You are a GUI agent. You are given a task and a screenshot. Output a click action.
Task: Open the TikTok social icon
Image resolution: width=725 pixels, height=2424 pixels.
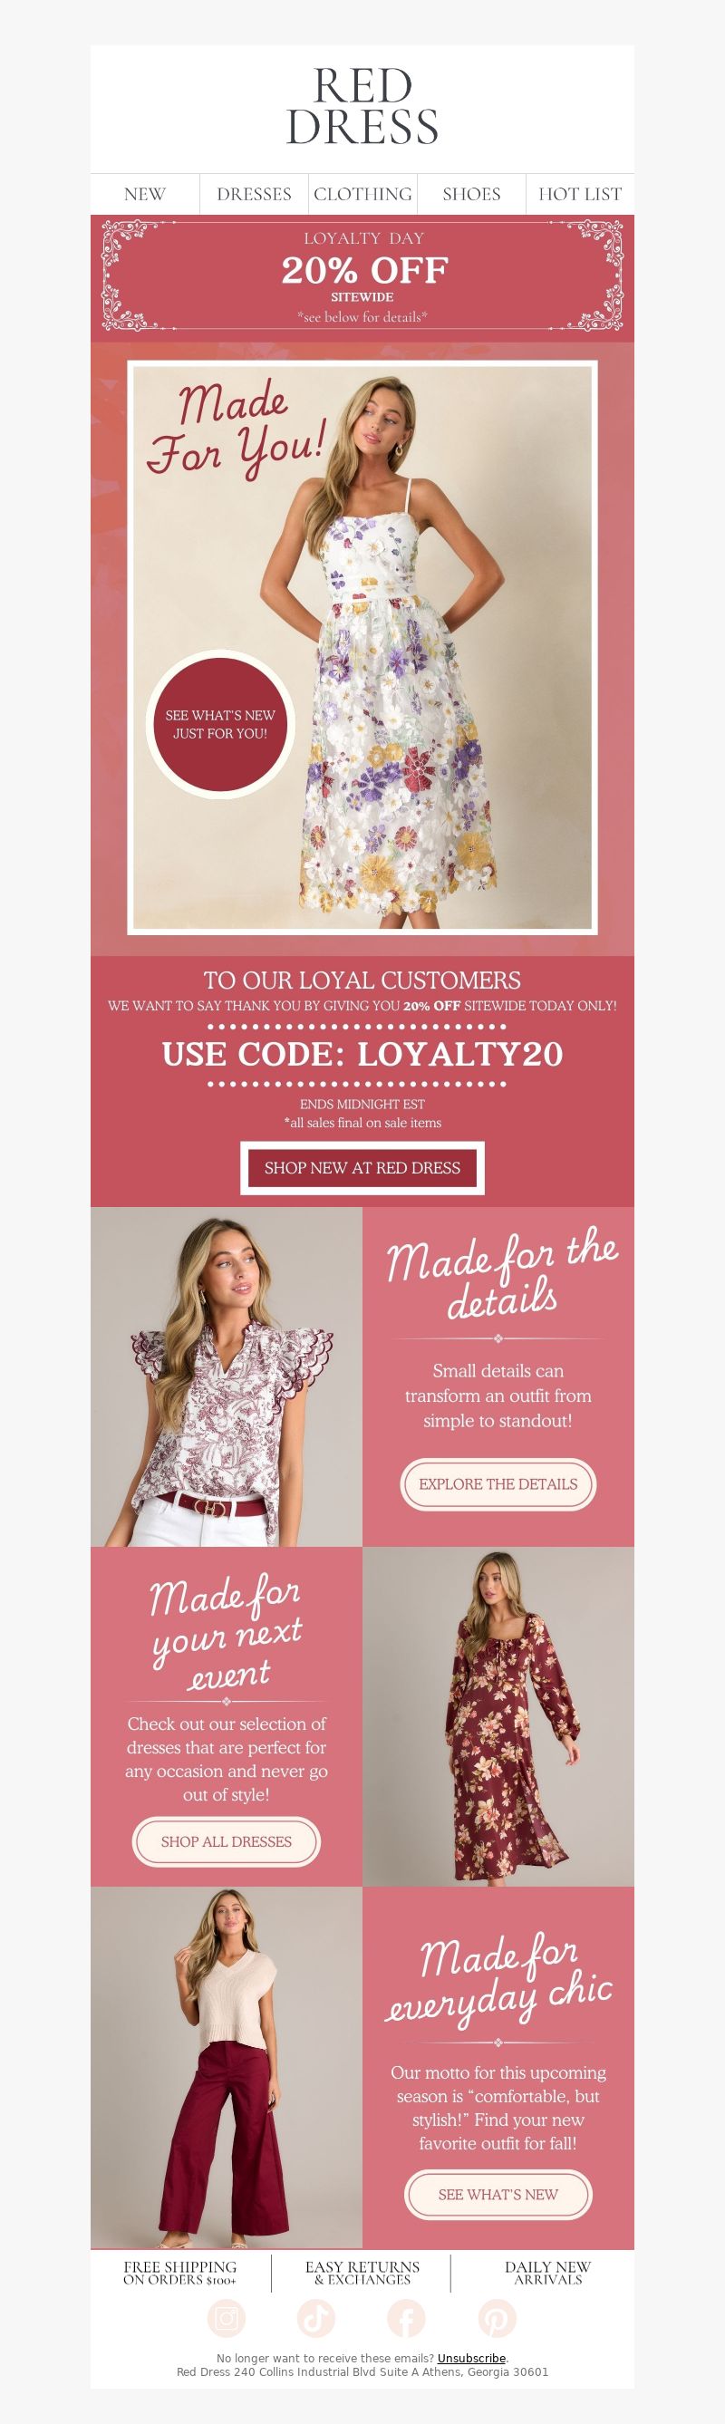tap(316, 2318)
